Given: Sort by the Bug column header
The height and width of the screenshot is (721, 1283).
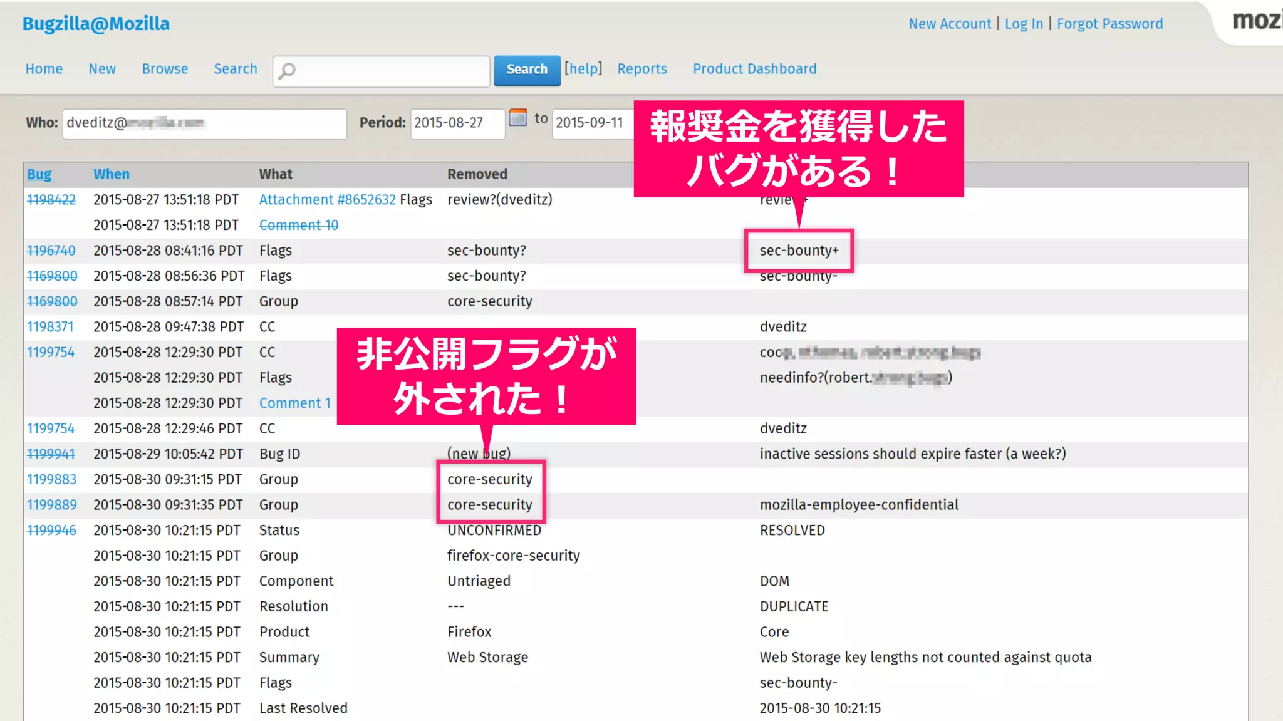Looking at the screenshot, I should pyautogui.click(x=39, y=174).
